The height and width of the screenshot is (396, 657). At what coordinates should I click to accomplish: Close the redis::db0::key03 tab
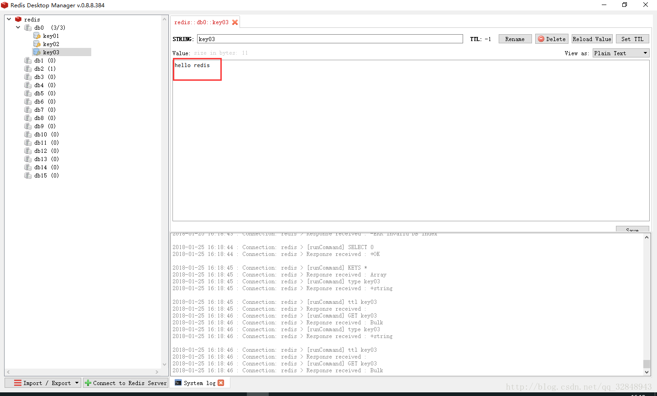(x=235, y=22)
